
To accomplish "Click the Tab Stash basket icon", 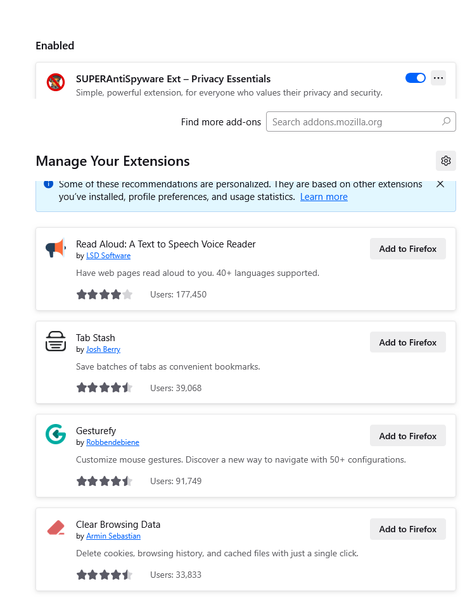I will coord(56,341).
